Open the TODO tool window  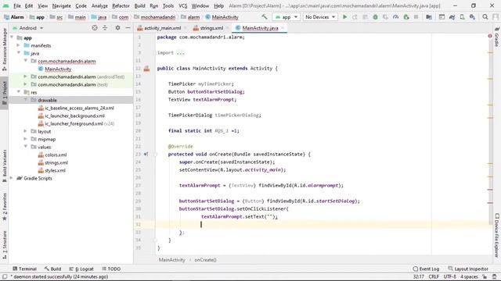point(111,269)
